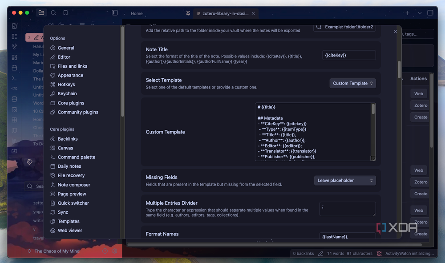Open General settings
Screen dimensions: 445x263
[x=66, y=48]
